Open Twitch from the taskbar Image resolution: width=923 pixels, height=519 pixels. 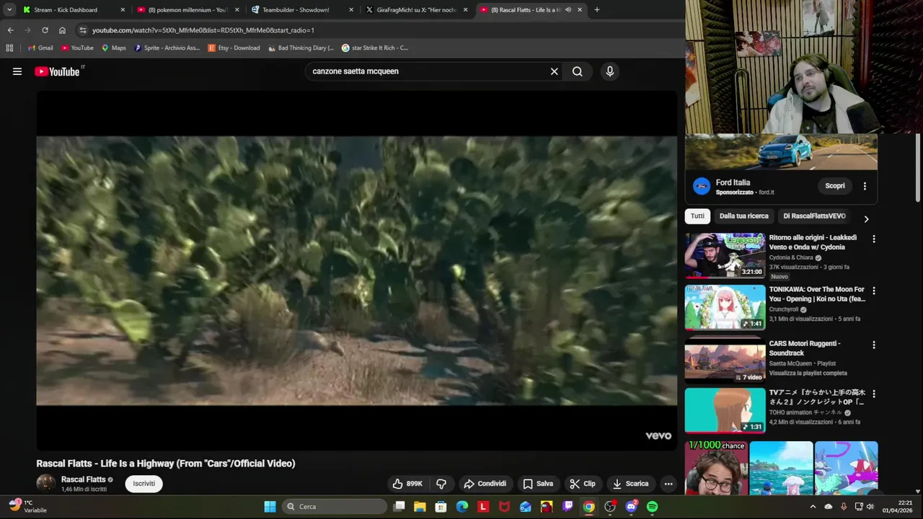pyautogui.click(x=568, y=507)
